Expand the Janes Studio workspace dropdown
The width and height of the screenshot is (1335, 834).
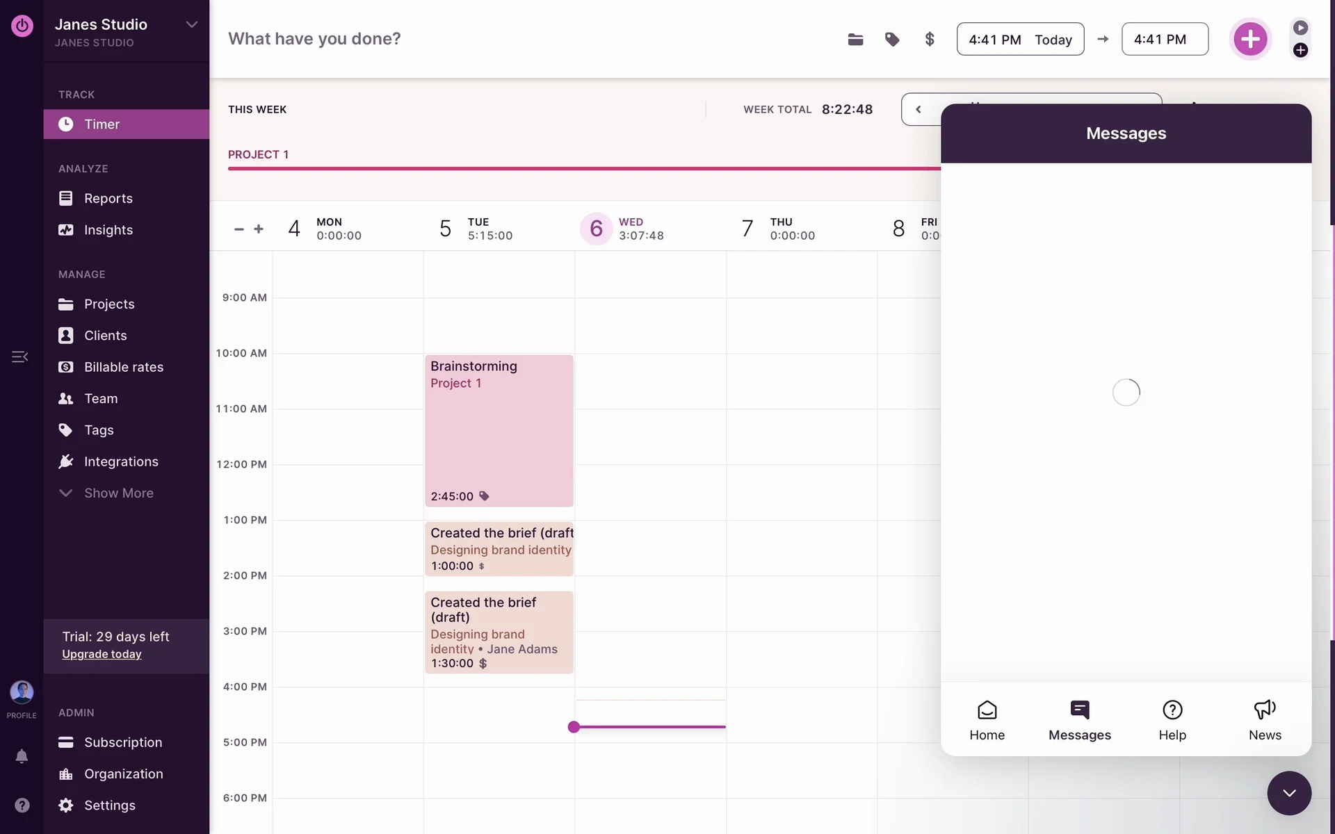(x=191, y=25)
